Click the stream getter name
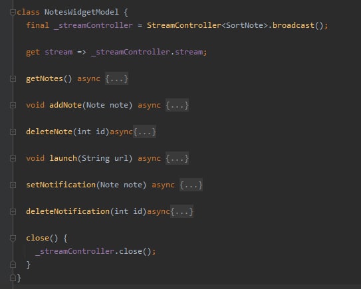Screen dimensions: 361x289 tap(59, 52)
